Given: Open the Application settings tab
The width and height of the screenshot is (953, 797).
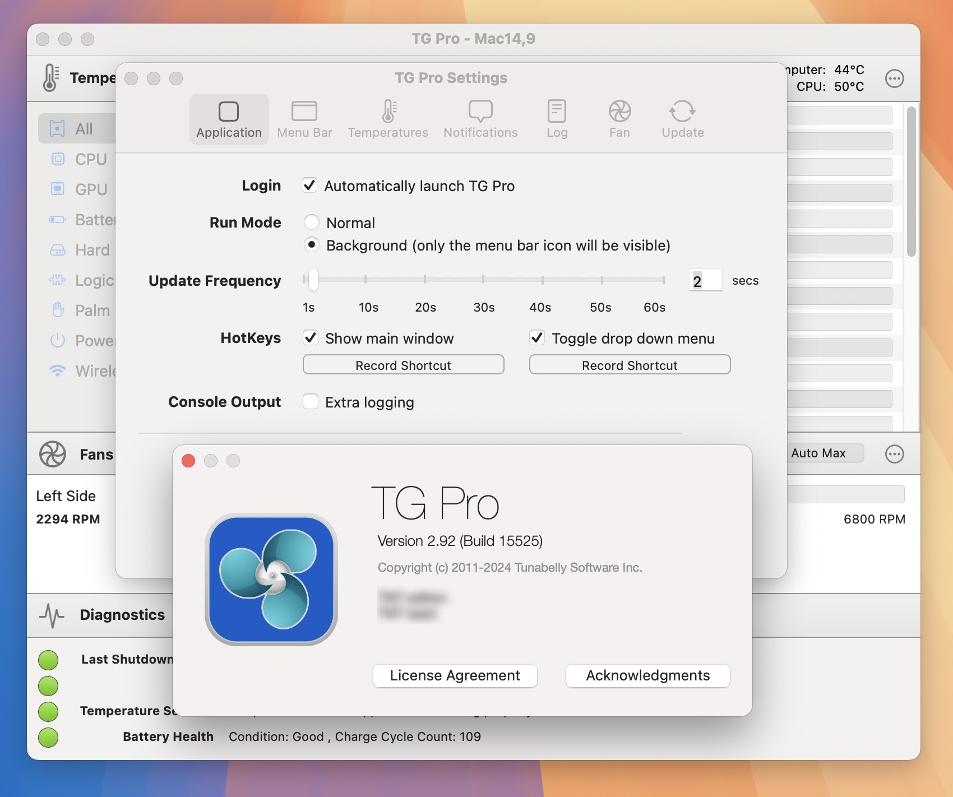Looking at the screenshot, I should (x=229, y=119).
